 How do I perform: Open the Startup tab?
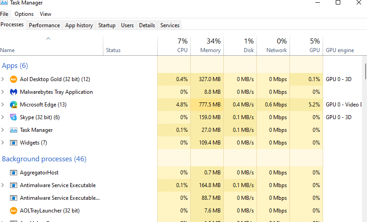(x=107, y=25)
